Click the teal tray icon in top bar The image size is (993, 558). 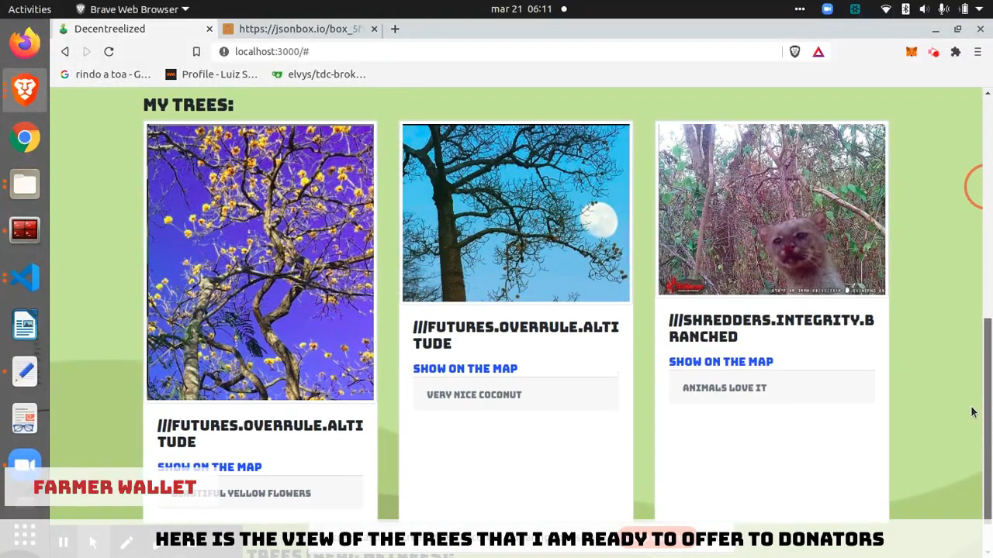855,9
